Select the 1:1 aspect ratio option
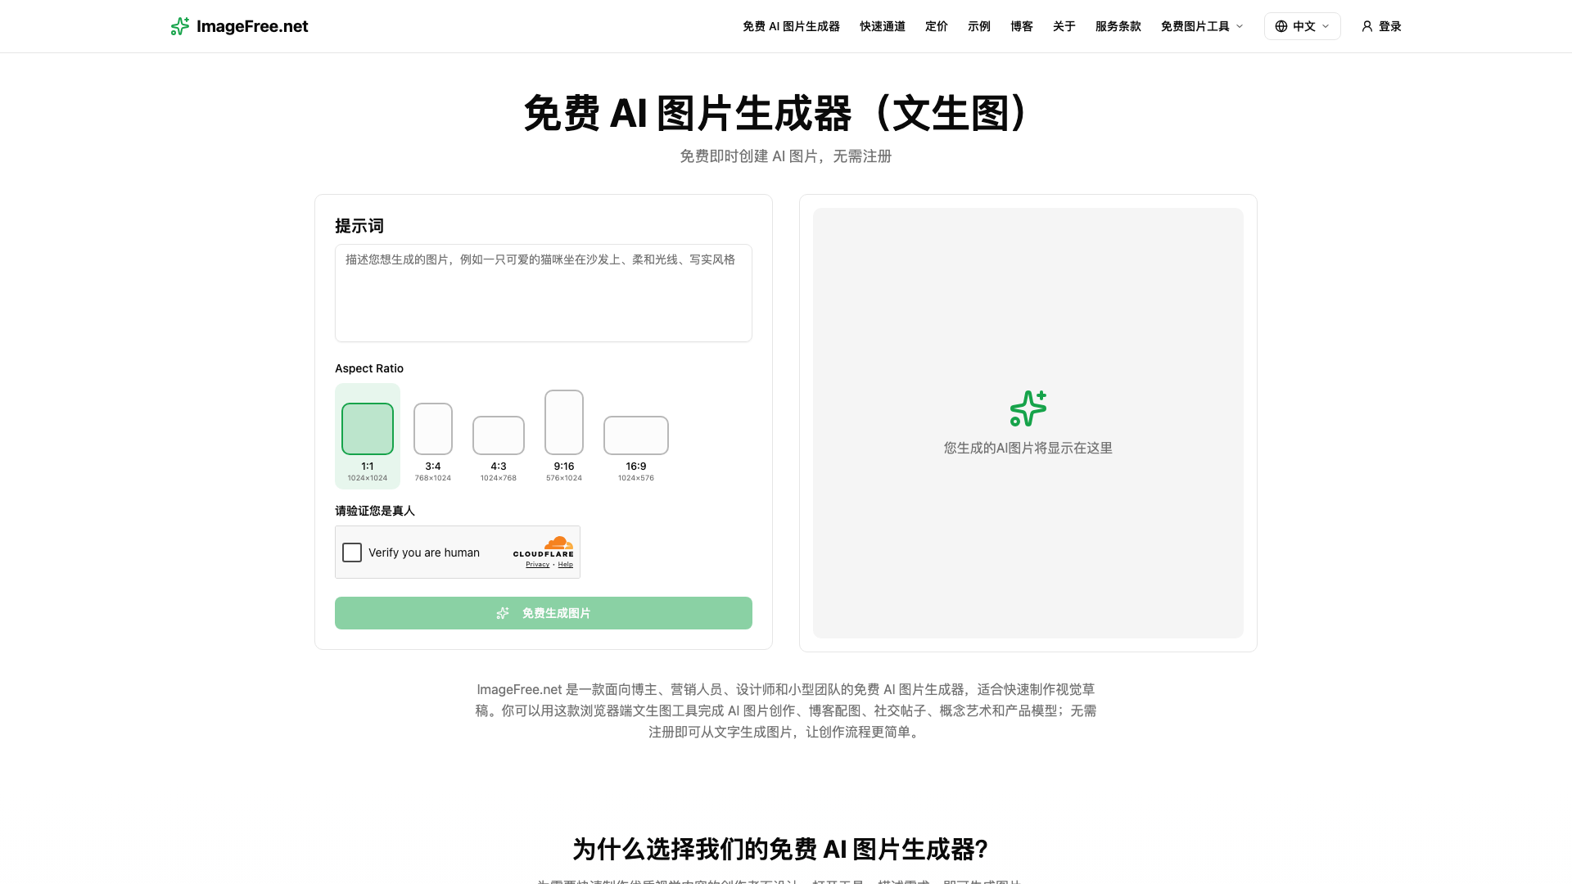This screenshot has width=1572, height=884. 368,436
